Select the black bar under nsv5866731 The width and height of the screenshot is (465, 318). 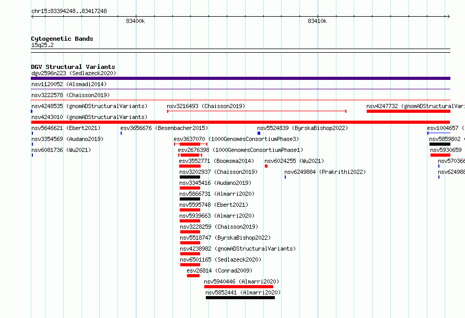(x=190, y=199)
